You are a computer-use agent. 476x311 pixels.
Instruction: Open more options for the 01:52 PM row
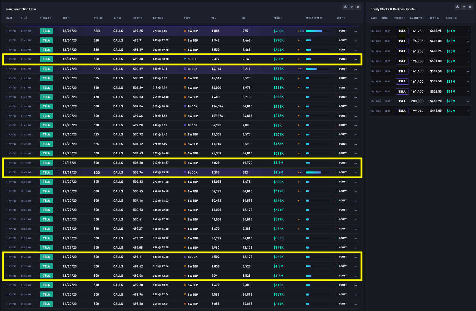click(x=356, y=79)
